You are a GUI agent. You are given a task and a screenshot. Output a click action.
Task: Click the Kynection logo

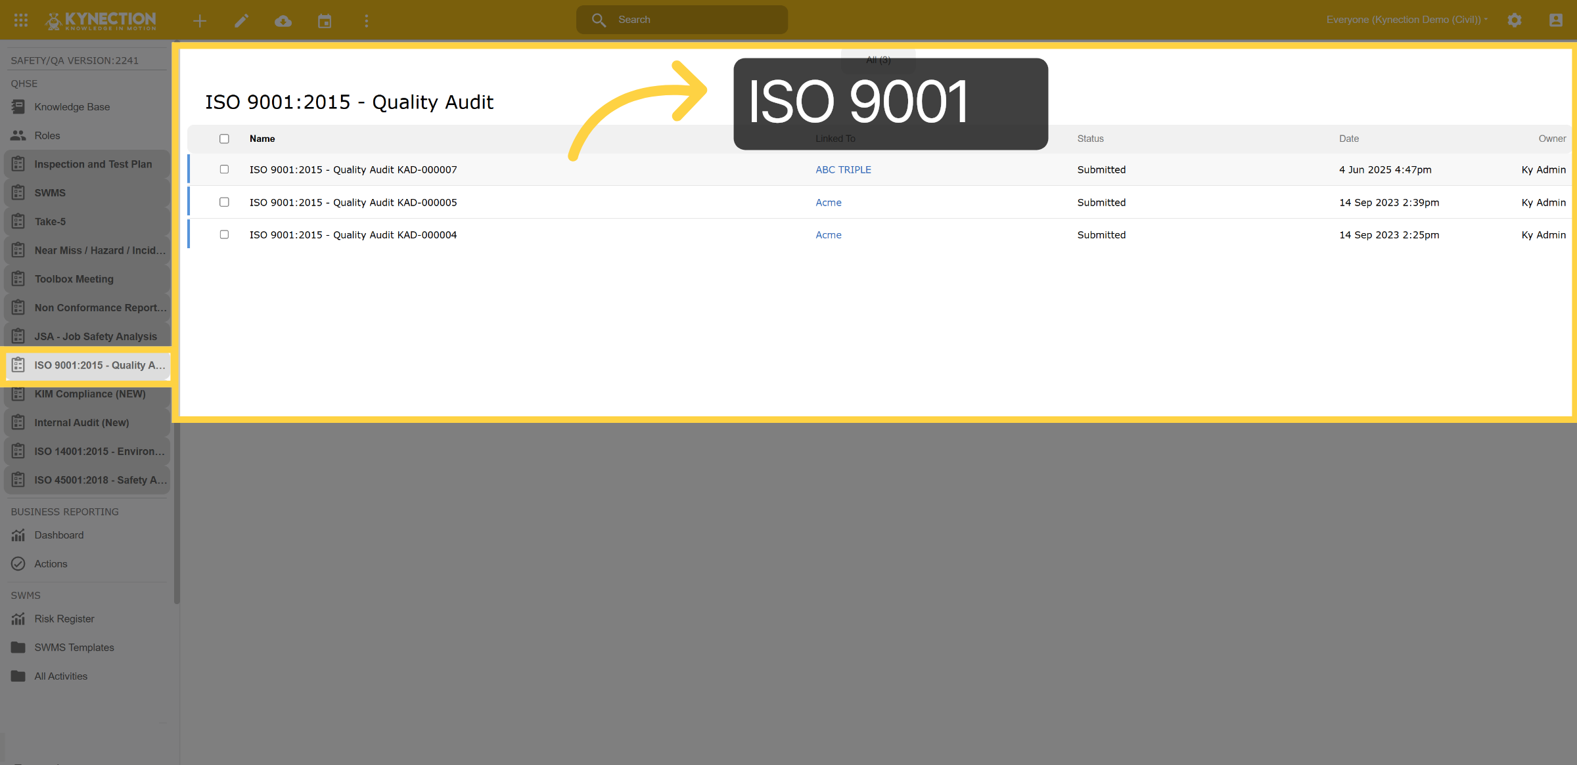click(x=101, y=20)
